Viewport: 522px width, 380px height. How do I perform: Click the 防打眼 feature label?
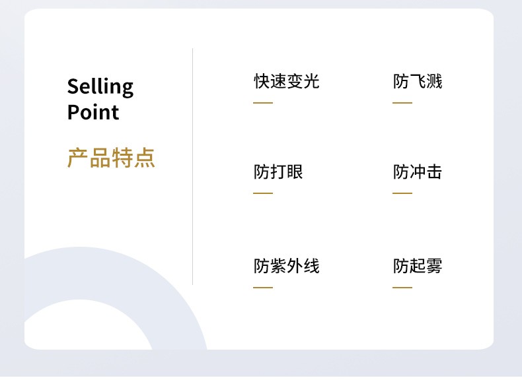click(x=278, y=172)
